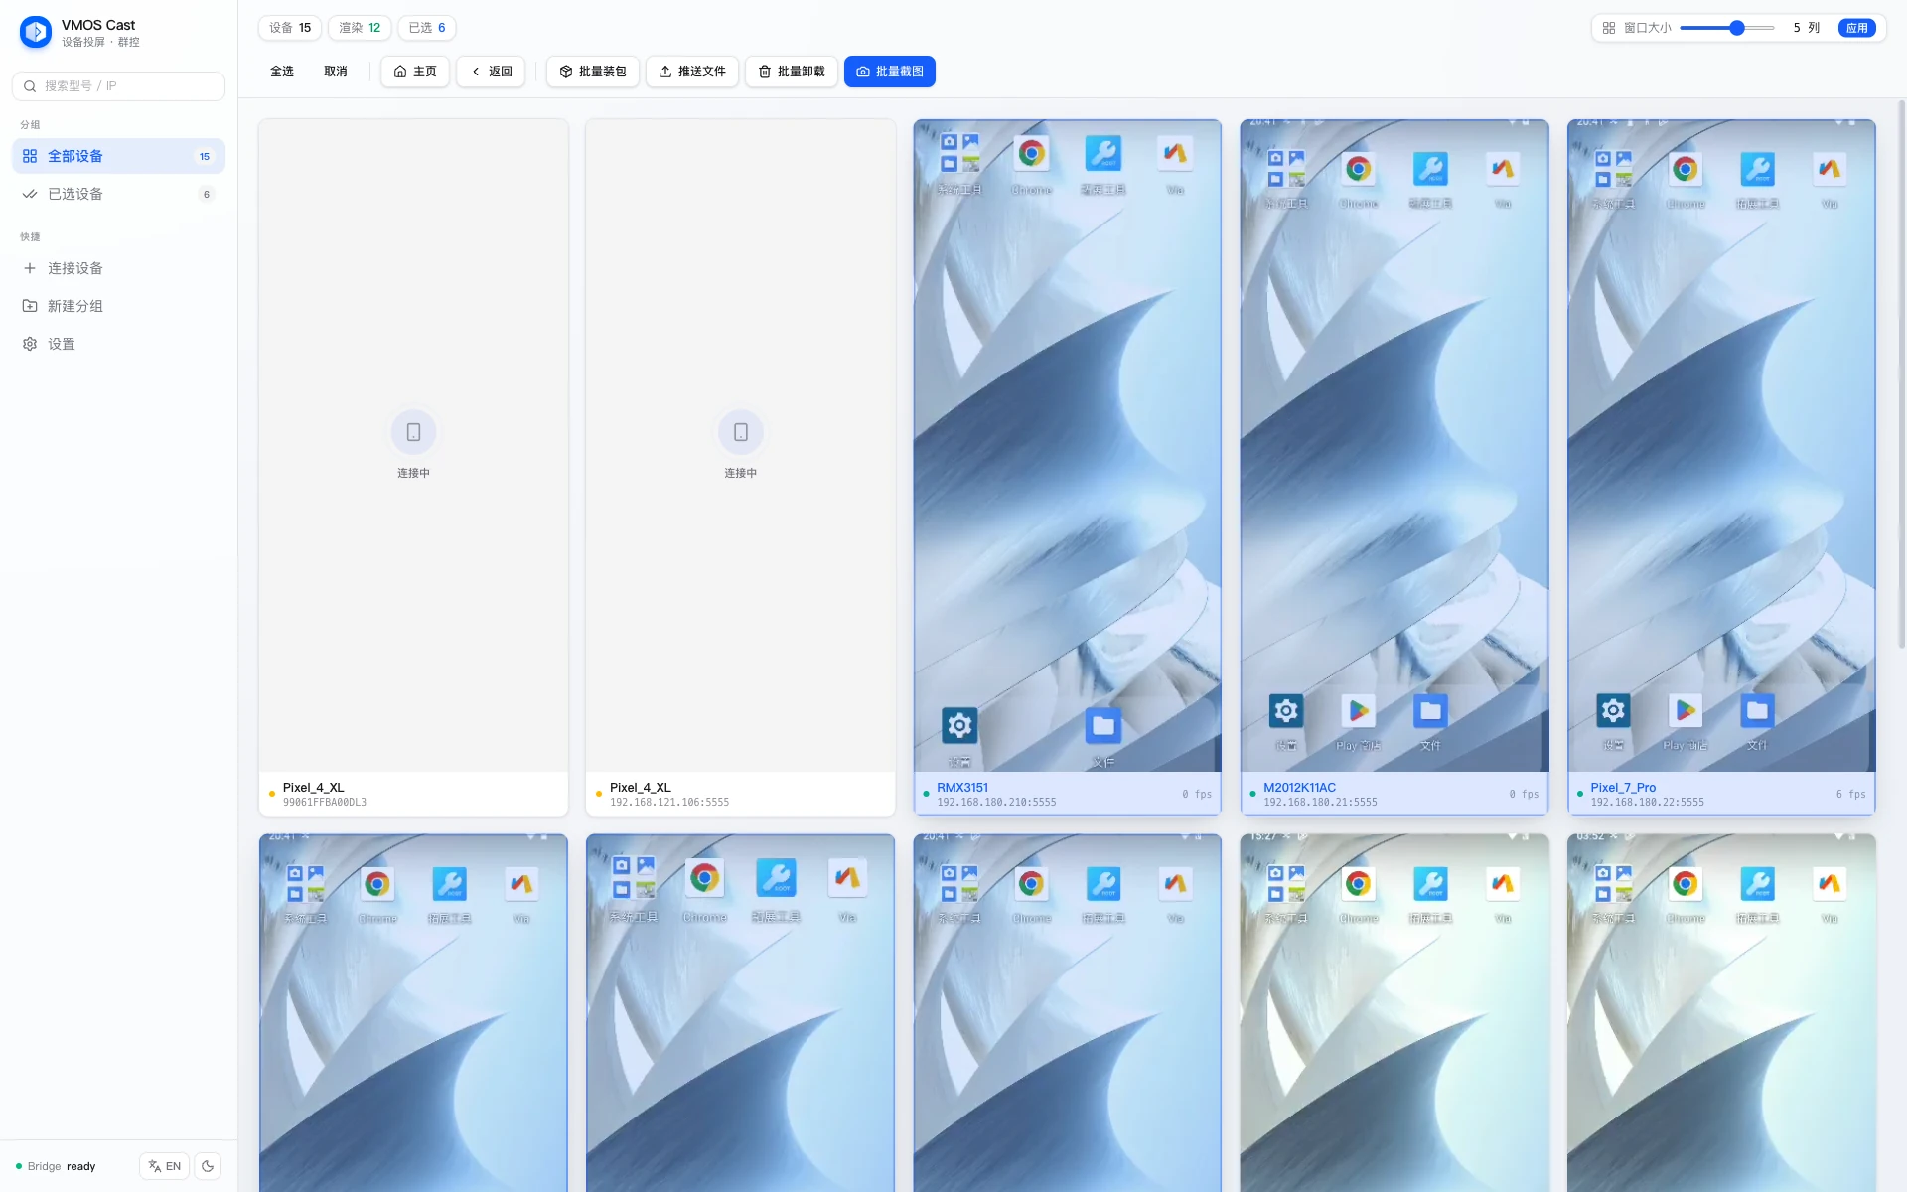Click the Bridge ready status
The image size is (1907, 1192).
tap(57, 1166)
